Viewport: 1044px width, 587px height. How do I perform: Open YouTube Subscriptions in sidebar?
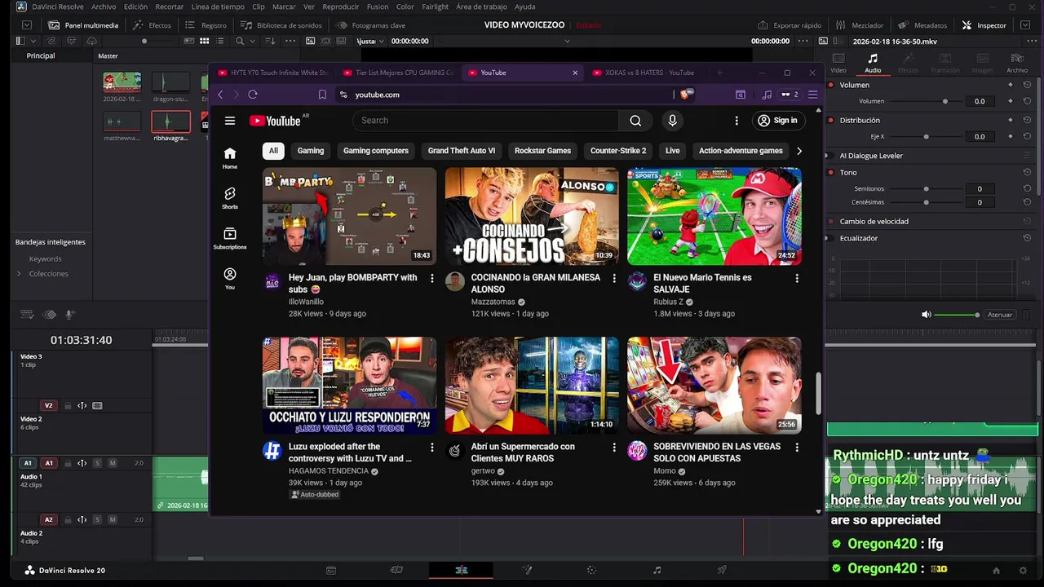coord(230,238)
